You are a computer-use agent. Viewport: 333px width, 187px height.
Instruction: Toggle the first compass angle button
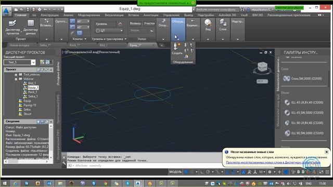click(x=72, y=21)
